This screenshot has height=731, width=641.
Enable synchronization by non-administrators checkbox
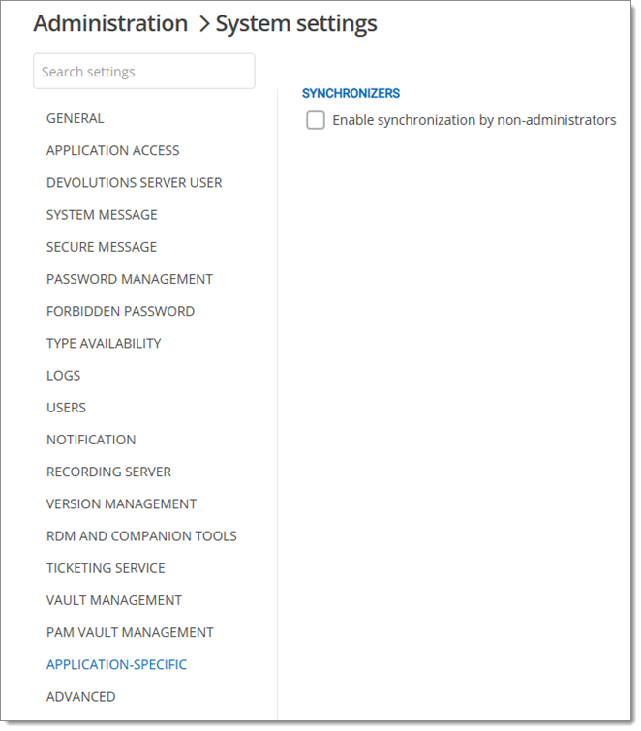coord(316,120)
